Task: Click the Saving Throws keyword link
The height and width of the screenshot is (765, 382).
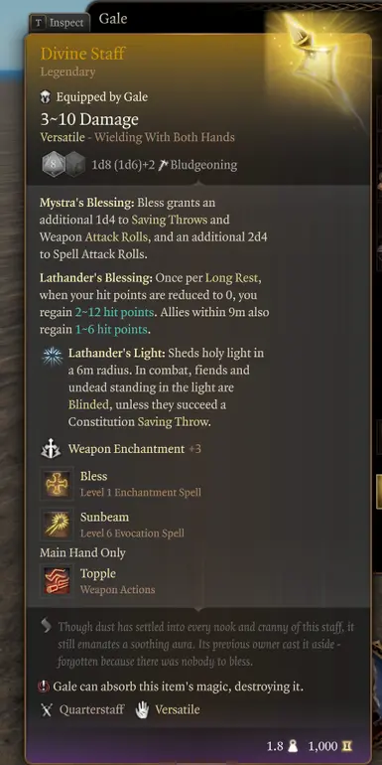Action: (169, 220)
